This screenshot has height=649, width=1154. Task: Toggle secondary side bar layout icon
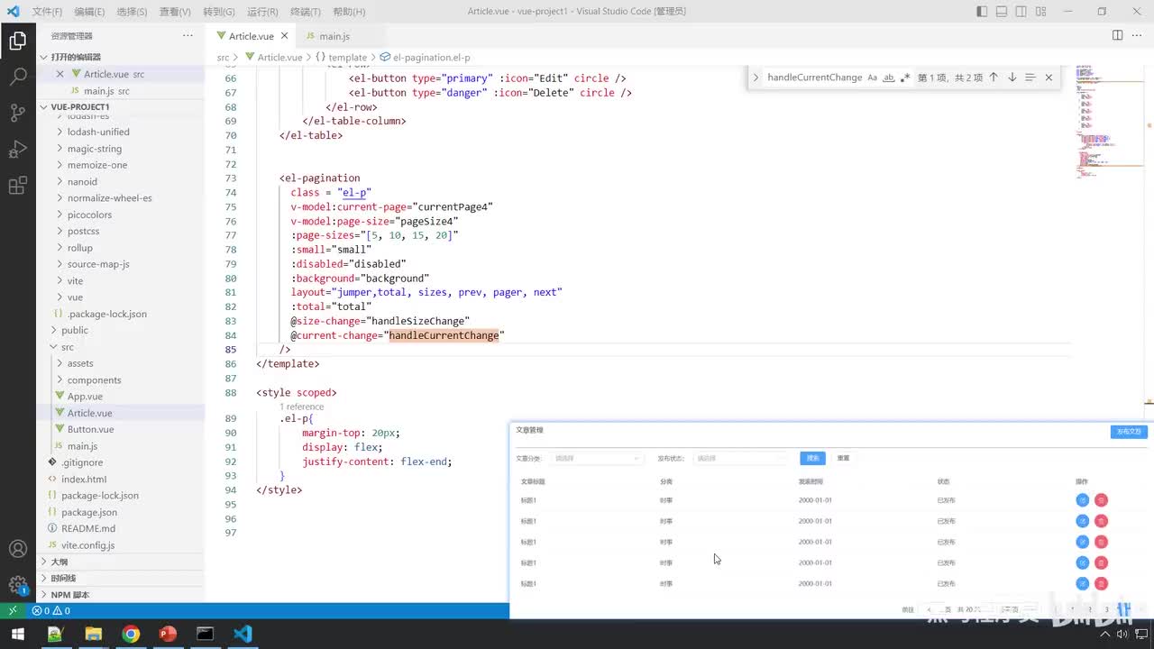click(1021, 12)
